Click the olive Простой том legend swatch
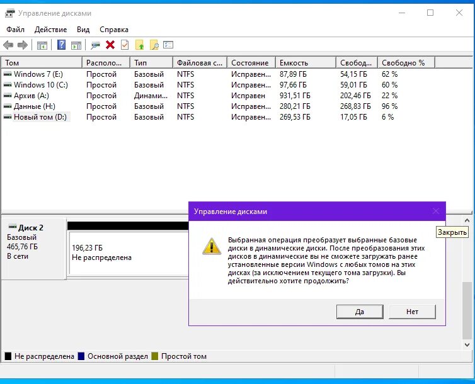This screenshot has height=384, width=475. (x=155, y=356)
